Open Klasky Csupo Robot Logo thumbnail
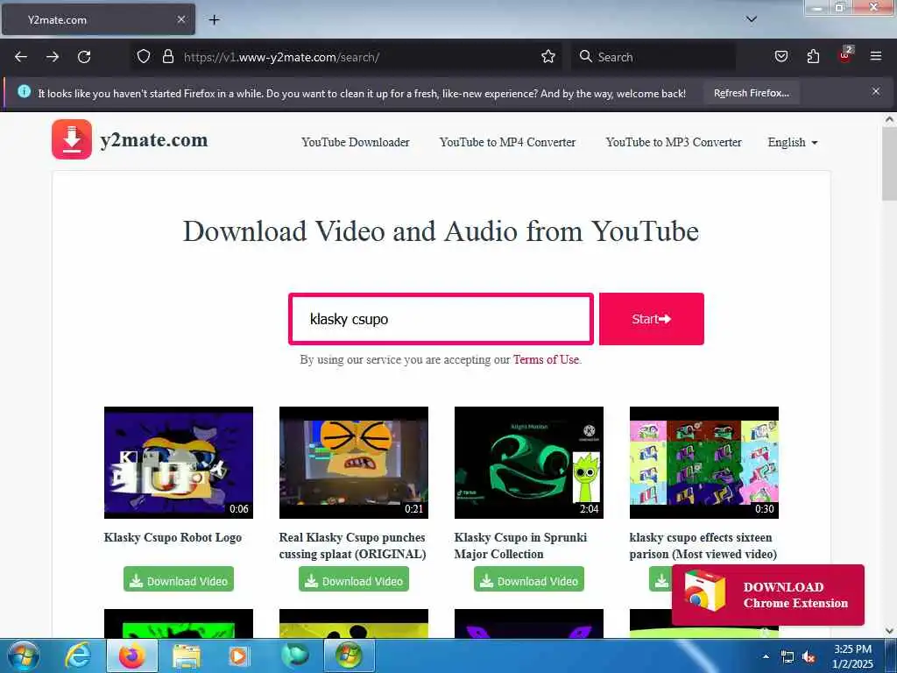This screenshot has height=673, width=897. (179, 463)
